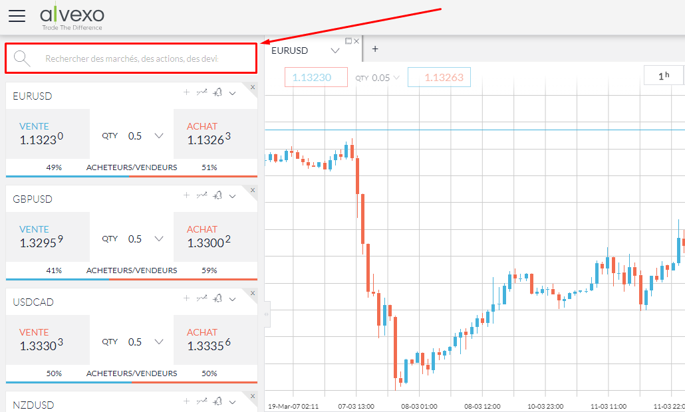Select the EURUSD chart tab
The image size is (685, 412).
coord(290,51)
